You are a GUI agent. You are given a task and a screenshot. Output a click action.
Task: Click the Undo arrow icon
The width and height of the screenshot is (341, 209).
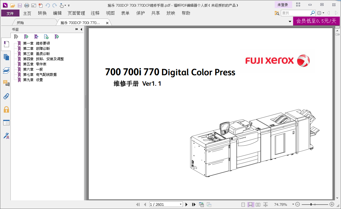[48, 5]
